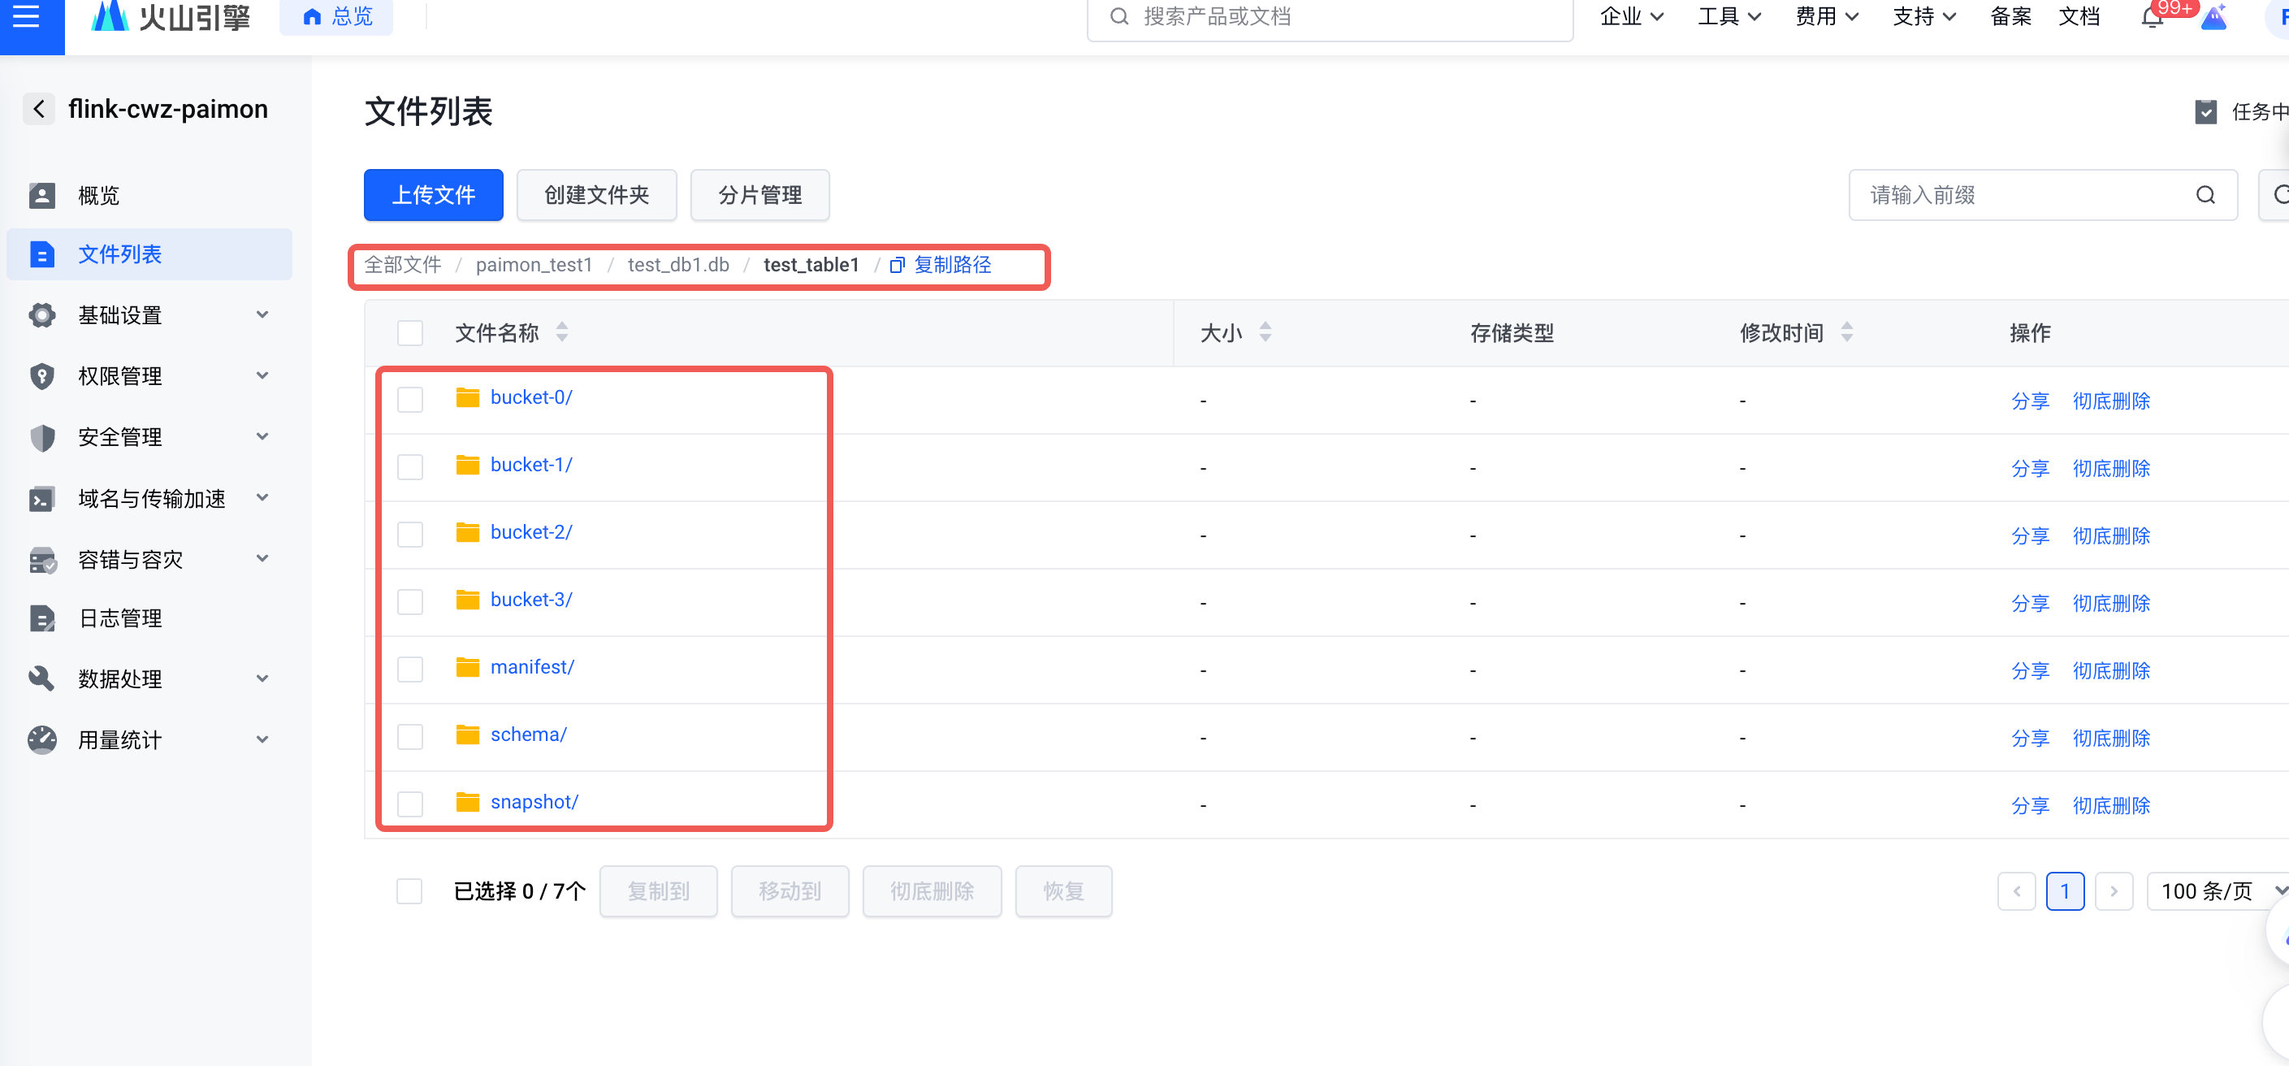
Task: Click the next page arrow
Action: click(x=2114, y=890)
